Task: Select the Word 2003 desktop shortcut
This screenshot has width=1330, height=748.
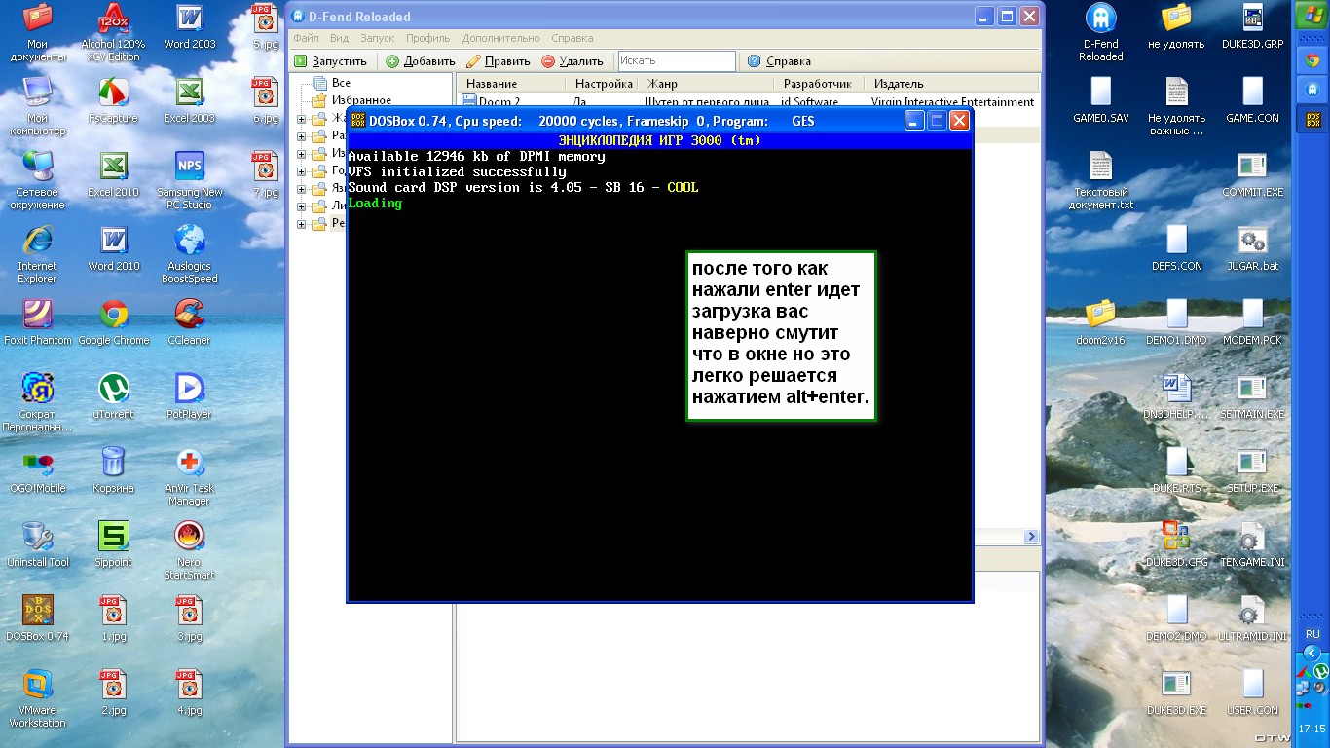Action: (x=190, y=27)
